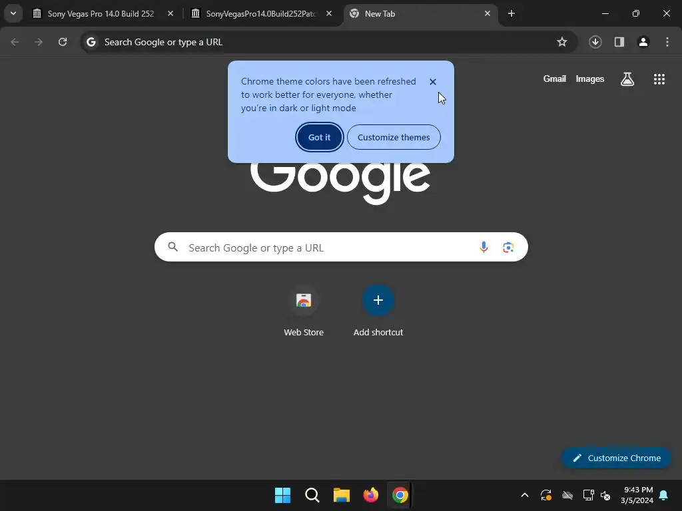The image size is (682, 511).
Task: Open the clock showing 9:43 PM
Action: (637, 495)
